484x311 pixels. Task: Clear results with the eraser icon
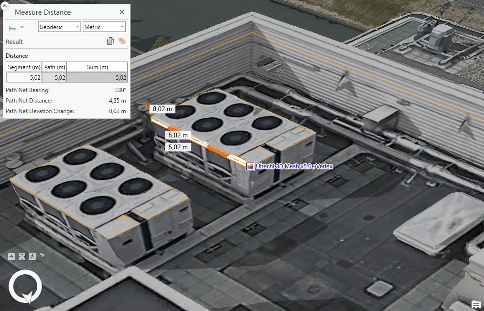(122, 41)
